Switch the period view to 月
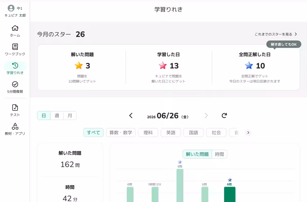 pos(70,116)
